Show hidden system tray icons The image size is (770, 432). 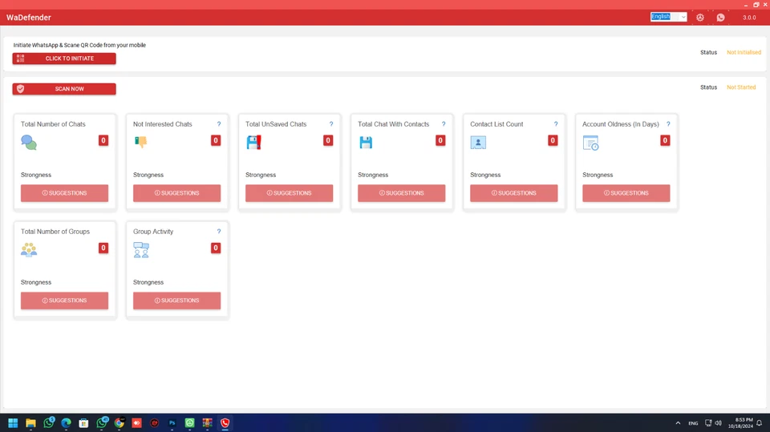click(x=678, y=422)
